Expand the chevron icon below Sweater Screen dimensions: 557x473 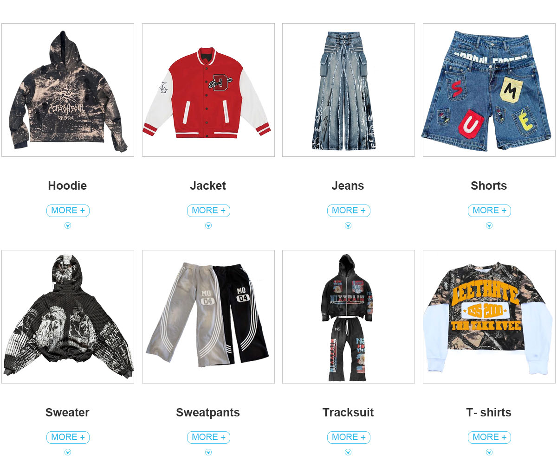68,452
